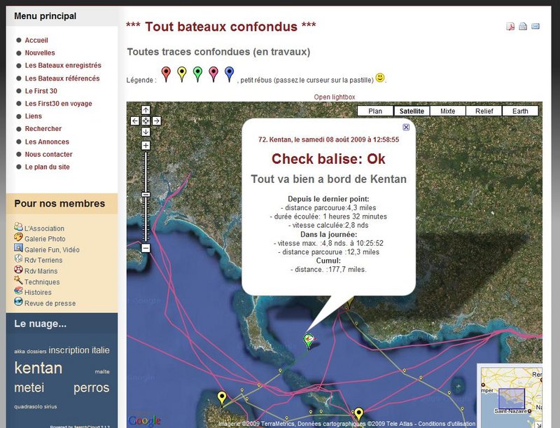Image resolution: width=560 pixels, height=428 pixels.
Task: Click the map zoom slider handle
Action: click(146, 194)
